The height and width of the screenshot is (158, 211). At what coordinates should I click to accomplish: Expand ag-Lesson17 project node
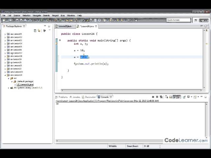[5, 53]
